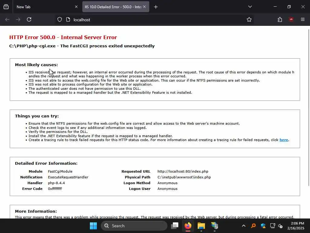Go forward to next page
This screenshot has height=233, width=310.
click(18, 20)
